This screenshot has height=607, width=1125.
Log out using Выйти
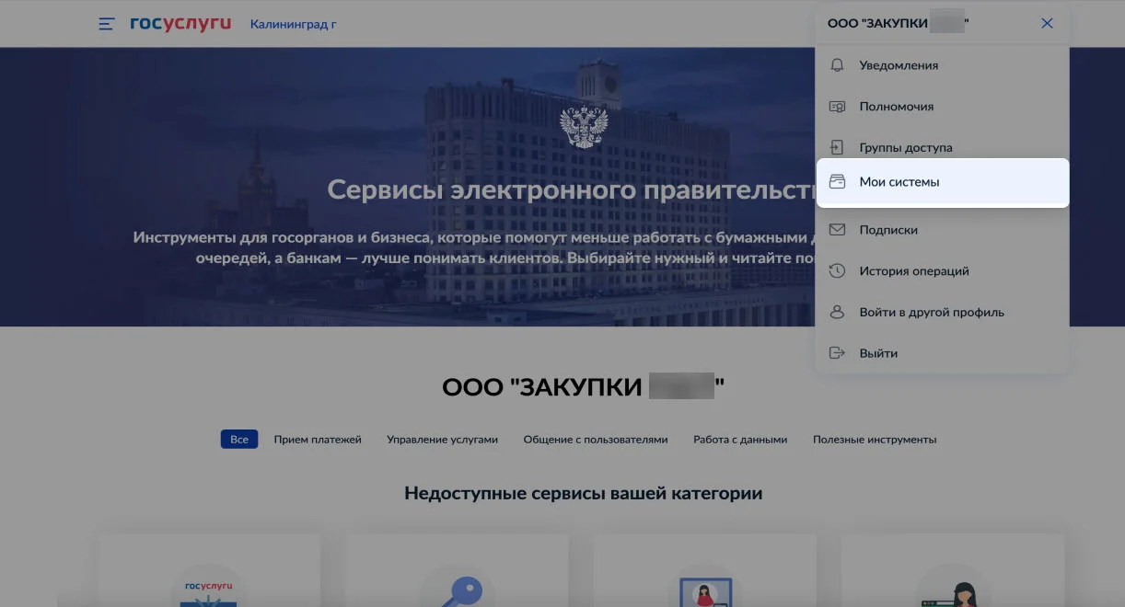click(x=942, y=353)
